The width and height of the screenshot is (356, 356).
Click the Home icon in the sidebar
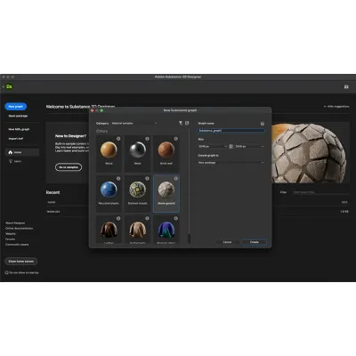tap(11, 152)
